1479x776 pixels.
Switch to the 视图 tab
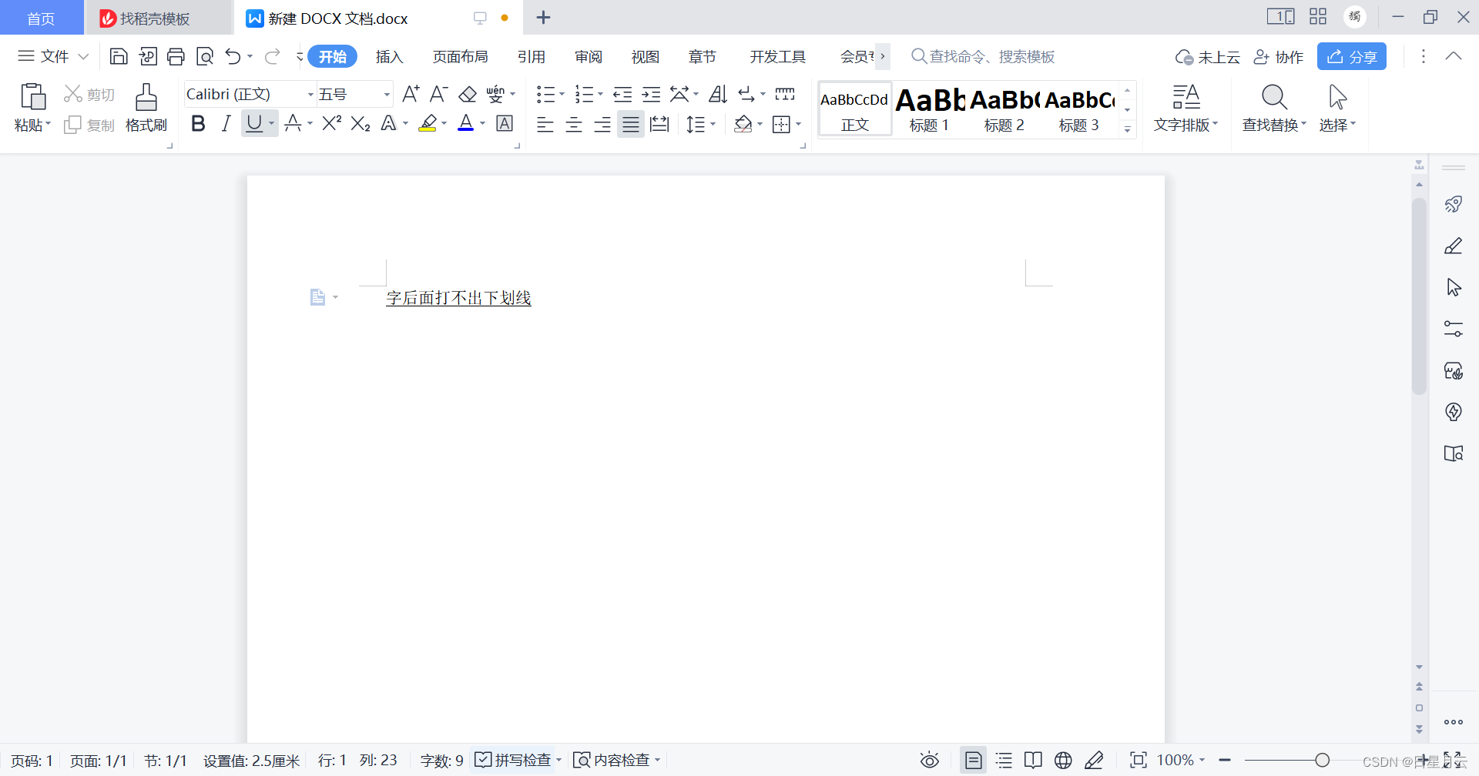(x=646, y=57)
